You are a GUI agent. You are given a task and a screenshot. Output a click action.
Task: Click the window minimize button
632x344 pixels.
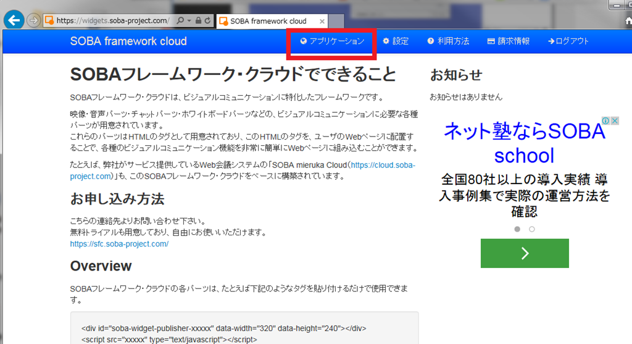[617, 5]
